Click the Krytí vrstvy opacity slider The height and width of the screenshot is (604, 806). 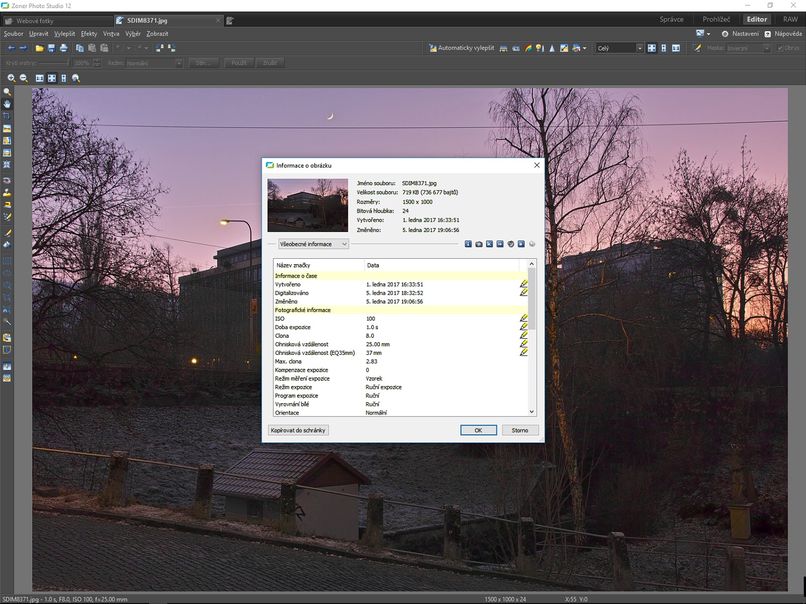tap(54, 63)
